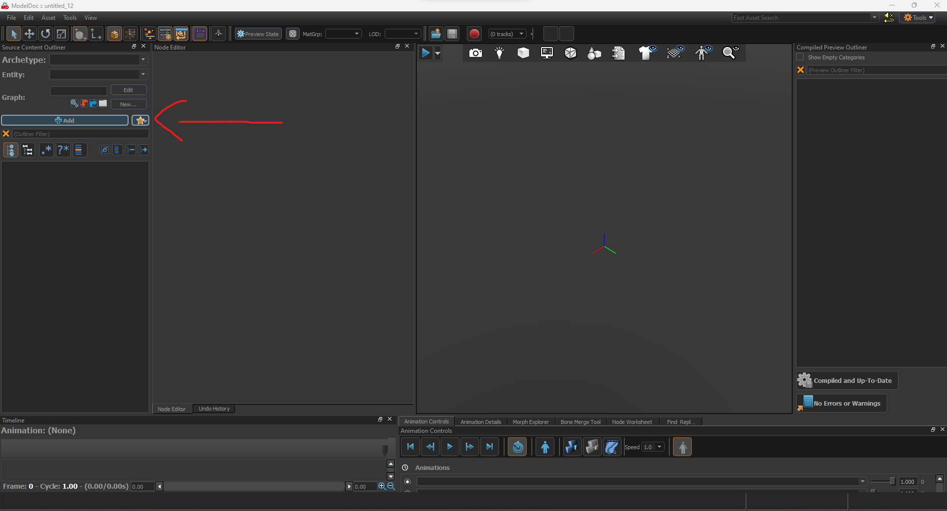Step forward one animation frame
947x511 pixels.
(x=470, y=447)
